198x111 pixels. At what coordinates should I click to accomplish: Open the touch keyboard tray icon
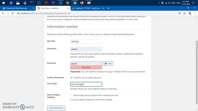pos(173,3)
